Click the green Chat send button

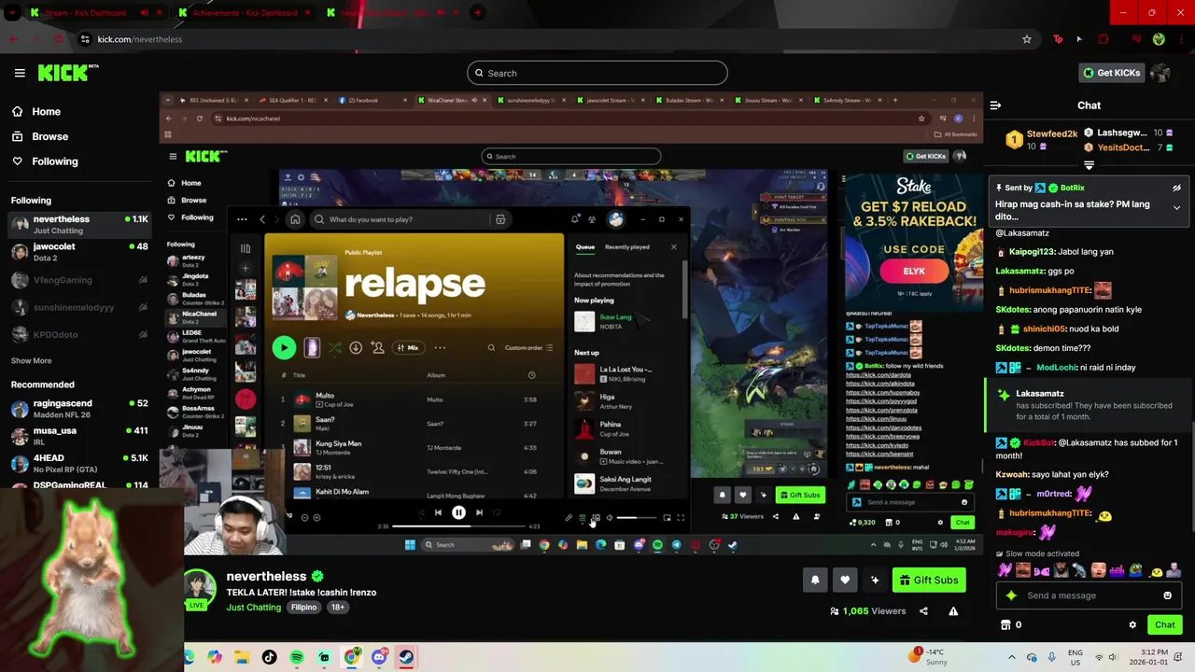click(1164, 624)
